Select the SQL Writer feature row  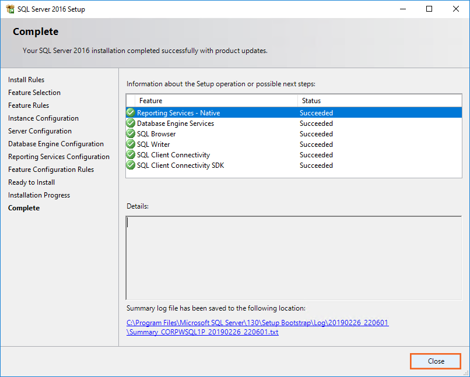153,145
